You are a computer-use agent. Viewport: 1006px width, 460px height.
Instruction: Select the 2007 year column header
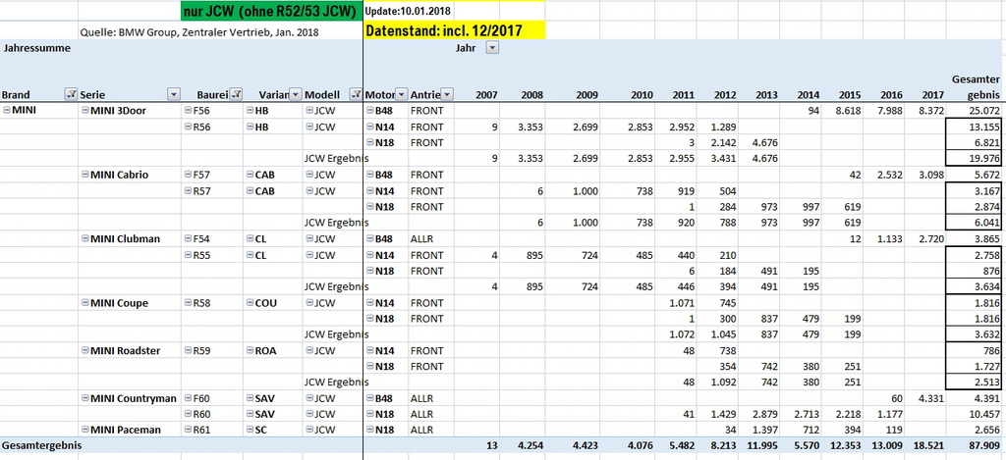(x=485, y=95)
